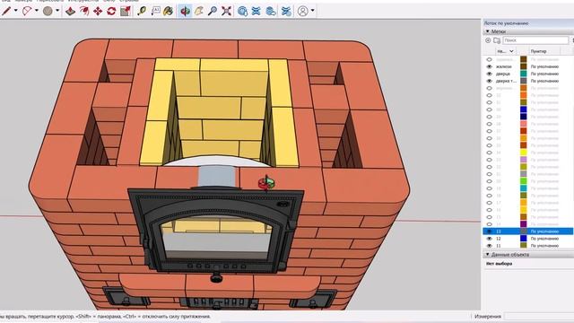
Task: Show hidden tag with purple swatch
Action: 489,224
